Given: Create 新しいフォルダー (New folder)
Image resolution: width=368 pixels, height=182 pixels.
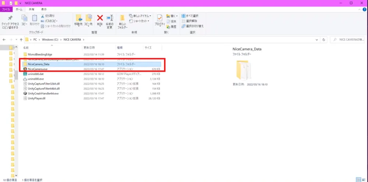Looking at the screenshot, I should [x=123, y=22].
